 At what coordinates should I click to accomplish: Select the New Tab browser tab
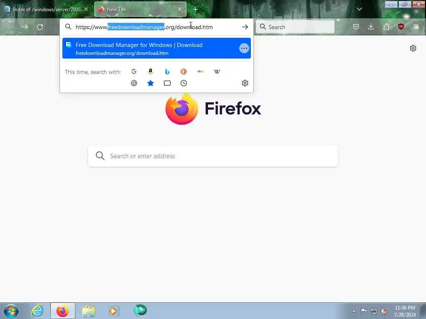(140, 9)
